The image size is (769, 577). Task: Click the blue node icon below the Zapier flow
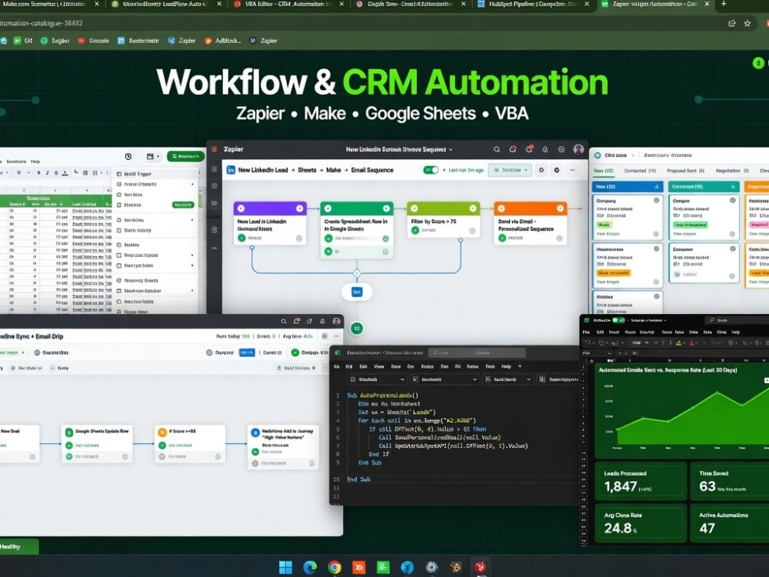pyautogui.click(x=357, y=292)
